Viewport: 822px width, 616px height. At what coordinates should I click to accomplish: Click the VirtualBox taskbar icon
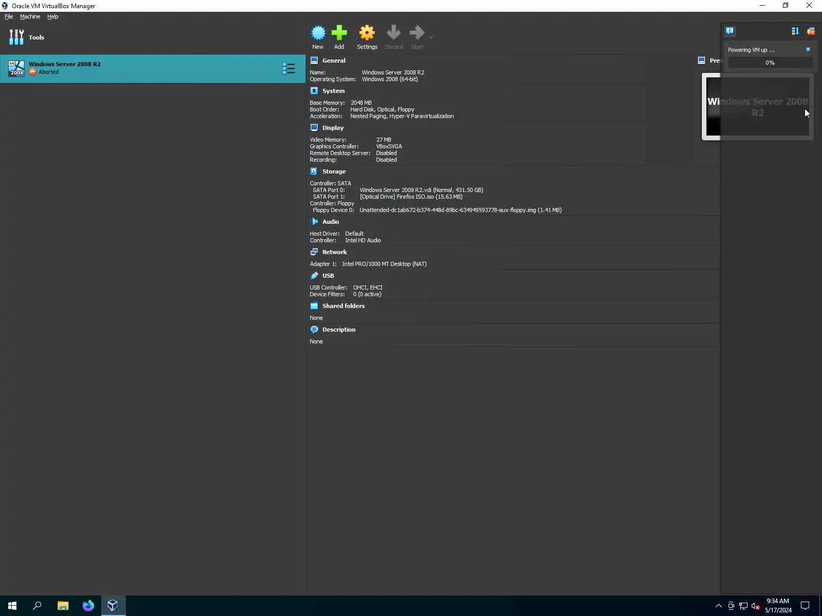pyautogui.click(x=113, y=606)
